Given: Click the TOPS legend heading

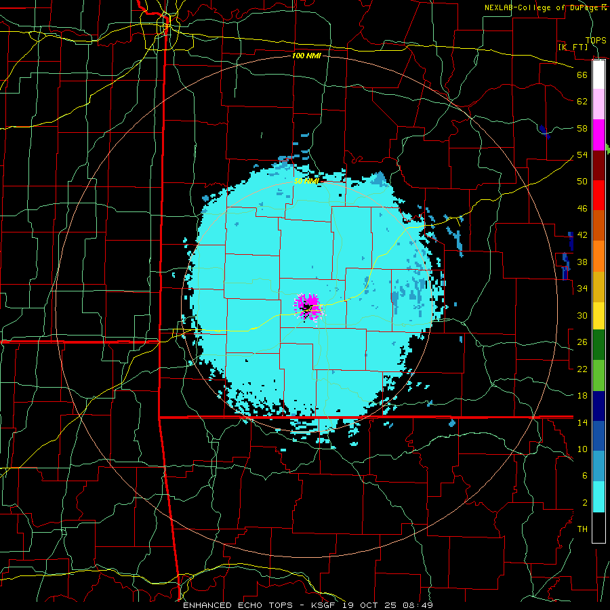Looking at the screenshot, I should click(596, 41).
